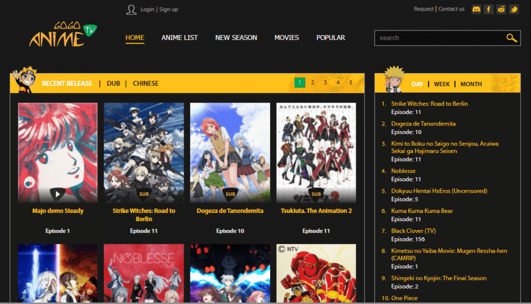
Task: Click the user profile icon beside Login
Action: 131,9
